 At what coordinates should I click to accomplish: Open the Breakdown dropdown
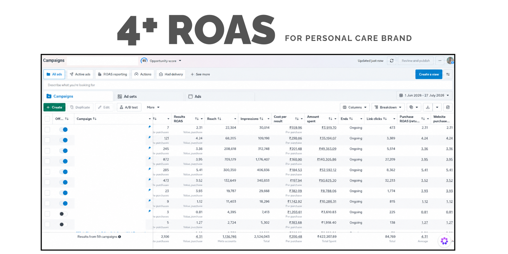[x=388, y=107]
